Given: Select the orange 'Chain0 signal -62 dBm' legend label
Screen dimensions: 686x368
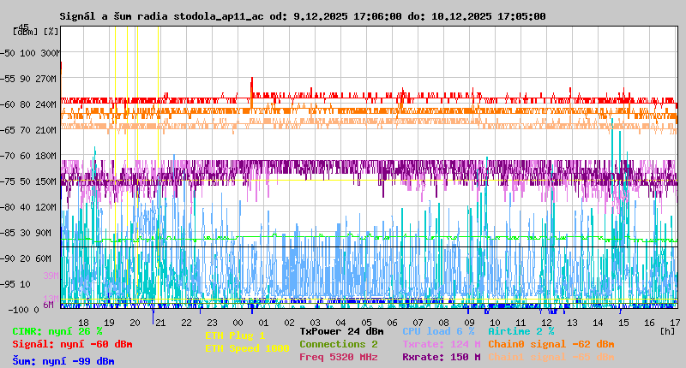Looking at the screenshot, I should 551,344.
